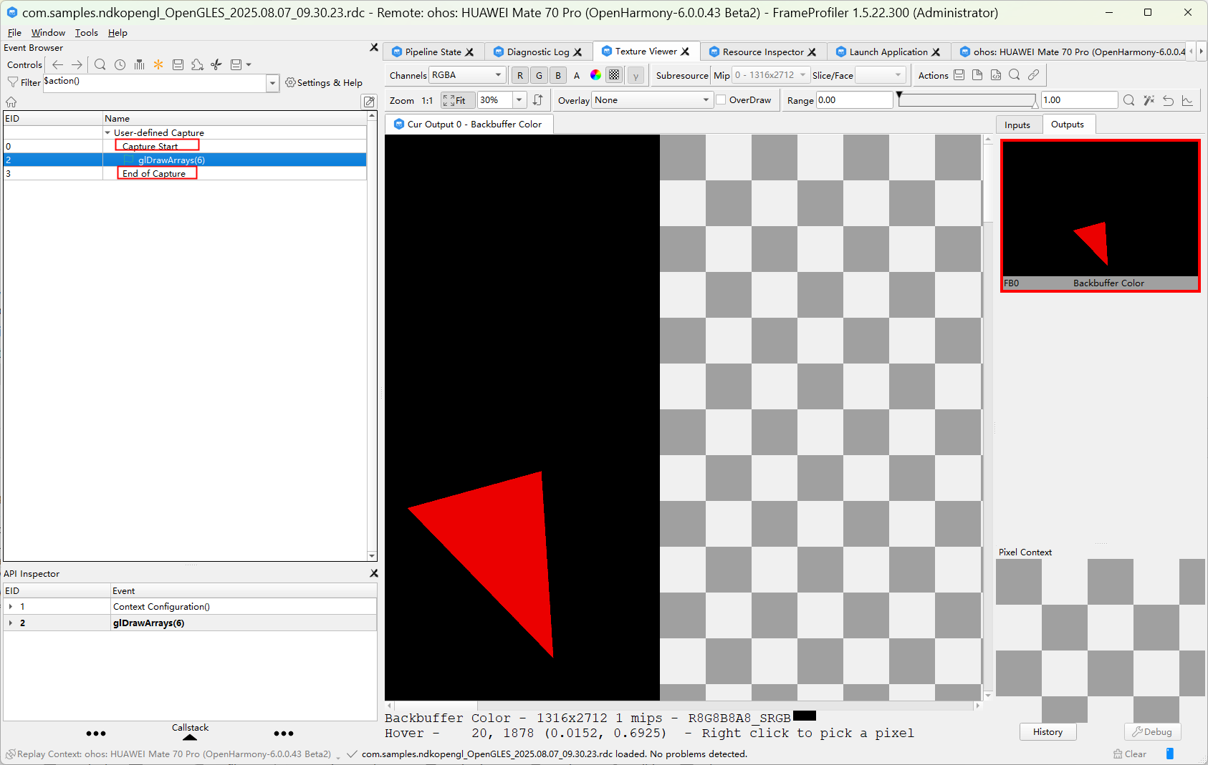Select the Inputs tab on the right
The image size is (1208, 765).
point(1018,124)
